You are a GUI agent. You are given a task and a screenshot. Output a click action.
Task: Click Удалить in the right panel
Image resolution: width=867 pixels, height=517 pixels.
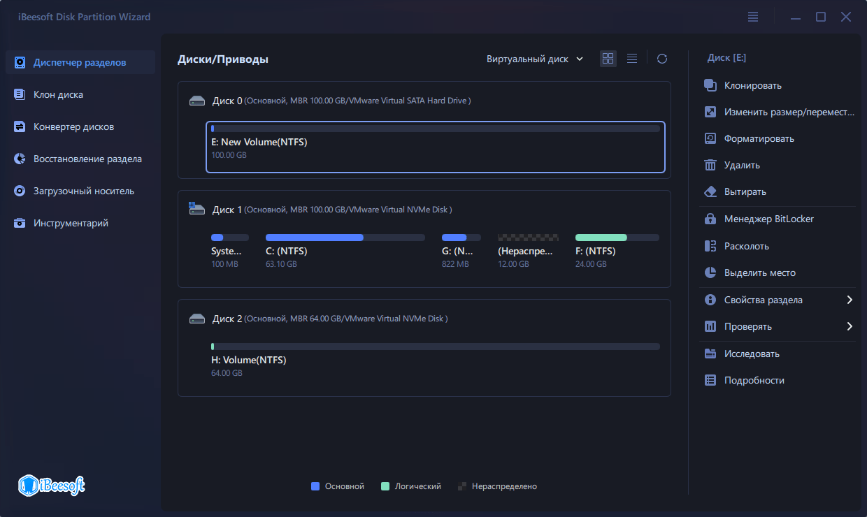(711, 165)
